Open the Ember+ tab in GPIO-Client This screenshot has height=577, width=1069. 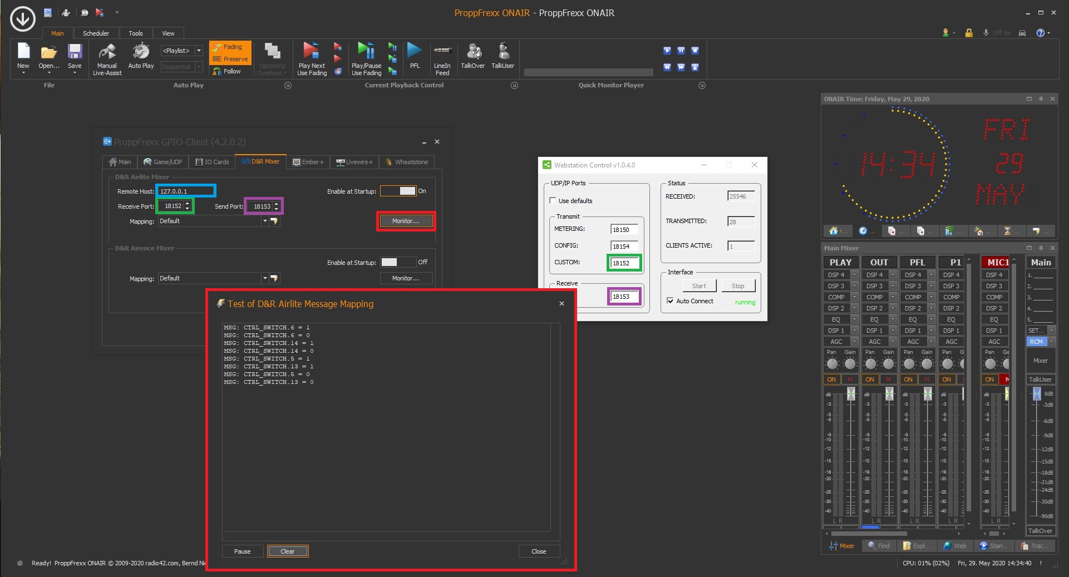tap(308, 162)
